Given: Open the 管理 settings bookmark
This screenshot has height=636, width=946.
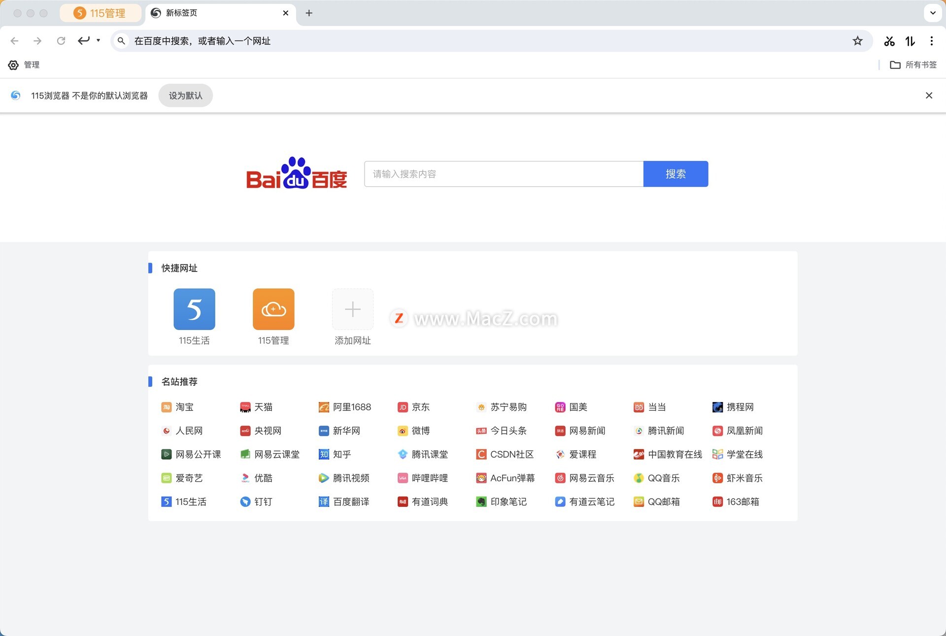Looking at the screenshot, I should click(x=24, y=65).
